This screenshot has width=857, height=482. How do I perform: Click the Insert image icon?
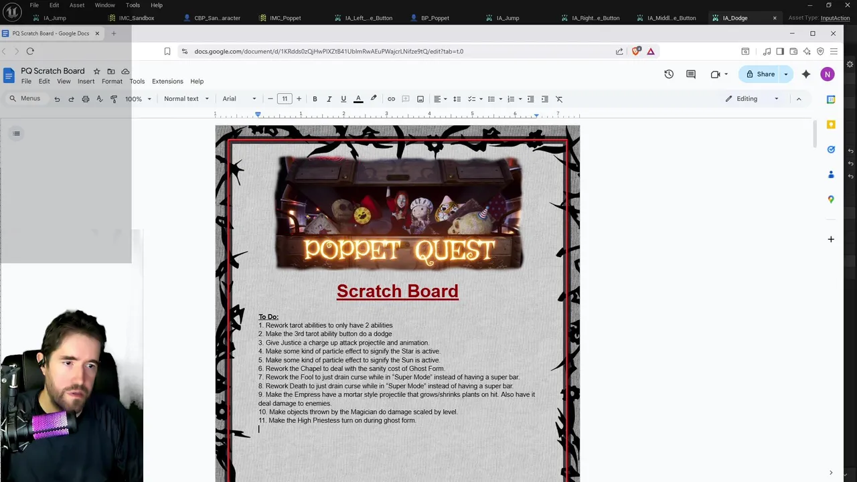click(x=420, y=99)
